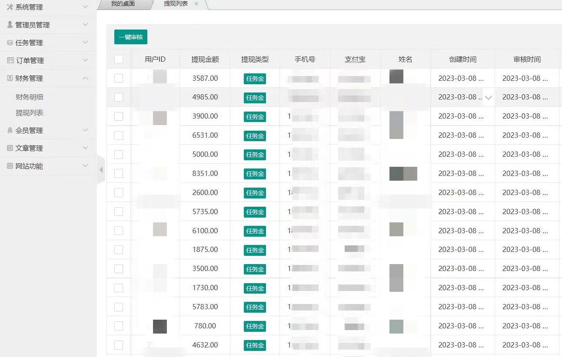Select the checkbox for the 8351.00 row
The width and height of the screenshot is (562, 357).
(x=119, y=173)
